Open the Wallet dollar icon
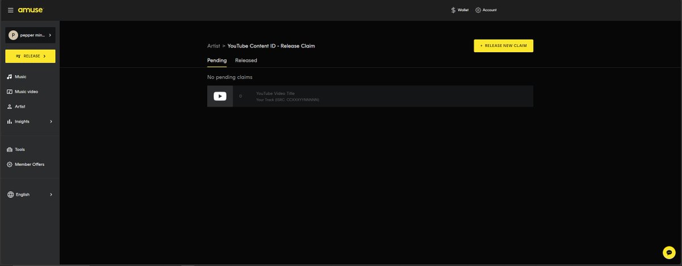This screenshot has height=266, width=682. pos(453,10)
